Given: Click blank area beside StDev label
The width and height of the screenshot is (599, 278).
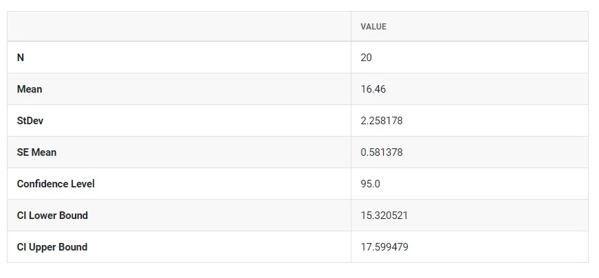Looking at the screenshot, I should (197, 121).
